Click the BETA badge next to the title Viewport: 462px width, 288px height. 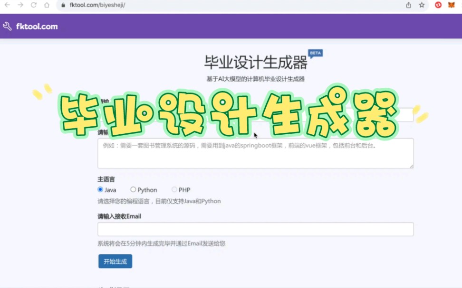point(315,53)
